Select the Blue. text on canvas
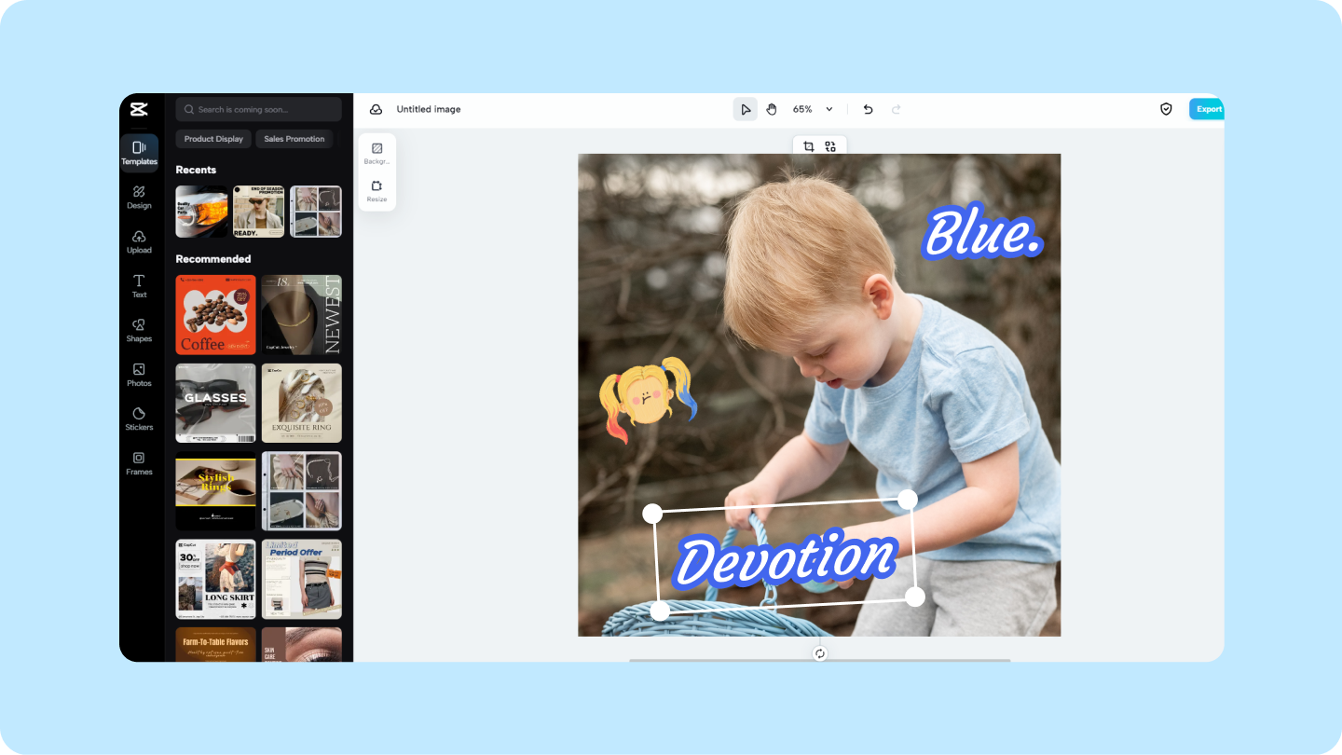 (982, 232)
